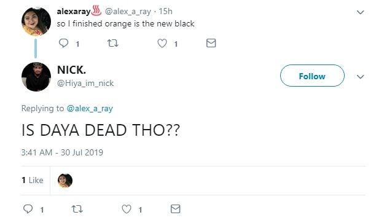Open the 15h timestamp on alexaray's tweet
This screenshot has width=384, height=223.
(x=165, y=11)
